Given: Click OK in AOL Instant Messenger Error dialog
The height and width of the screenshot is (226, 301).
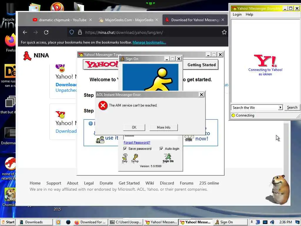Looking at the screenshot, I should 134,127.
